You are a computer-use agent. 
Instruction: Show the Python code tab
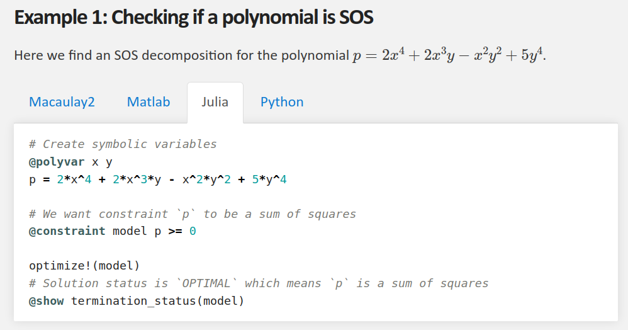click(x=282, y=102)
